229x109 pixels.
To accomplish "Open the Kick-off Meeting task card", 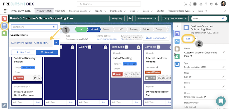I will click(126, 64).
